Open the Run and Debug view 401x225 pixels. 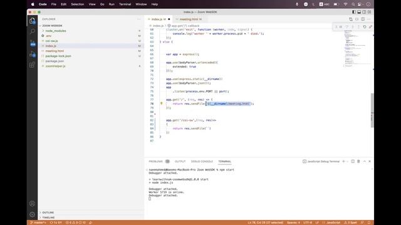[x=32, y=54]
